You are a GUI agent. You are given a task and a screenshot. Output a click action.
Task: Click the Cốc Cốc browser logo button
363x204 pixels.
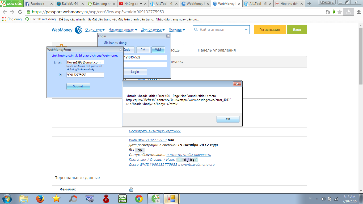click(x=12, y=3)
